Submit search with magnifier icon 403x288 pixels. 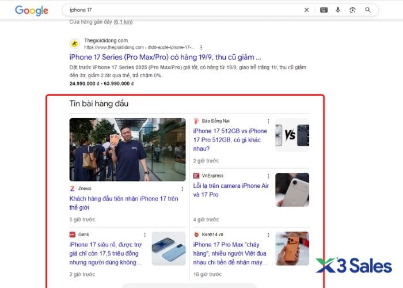pyautogui.click(x=368, y=10)
